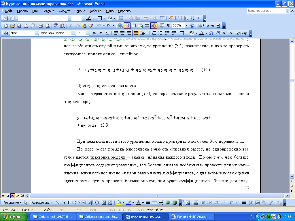Toggle bold formatting (Ж)
The height and width of the screenshot is (221, 295).
point(94,33)
